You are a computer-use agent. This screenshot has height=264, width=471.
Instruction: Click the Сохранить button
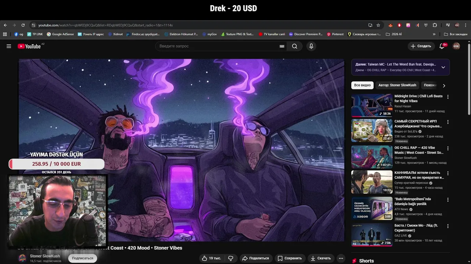pos(290,258)
